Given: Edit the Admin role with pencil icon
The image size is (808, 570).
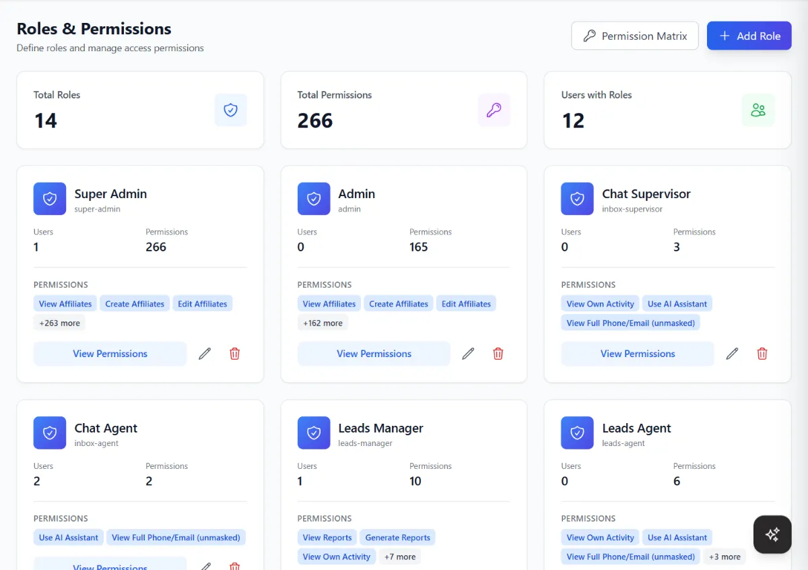Looking at the screenshot, I should coord(469,353).
